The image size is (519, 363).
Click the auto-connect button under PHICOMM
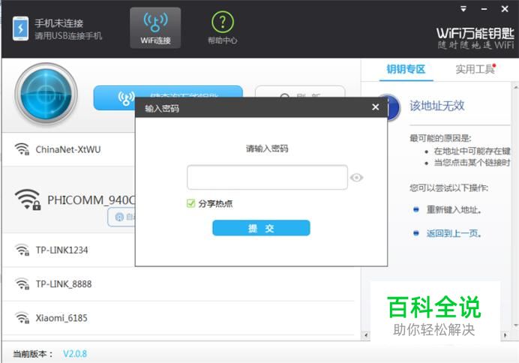[x=121, y=217]
